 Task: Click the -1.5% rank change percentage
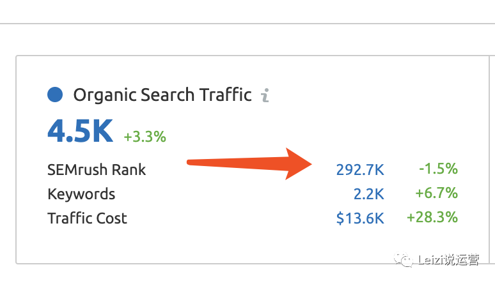coord(438,169)
